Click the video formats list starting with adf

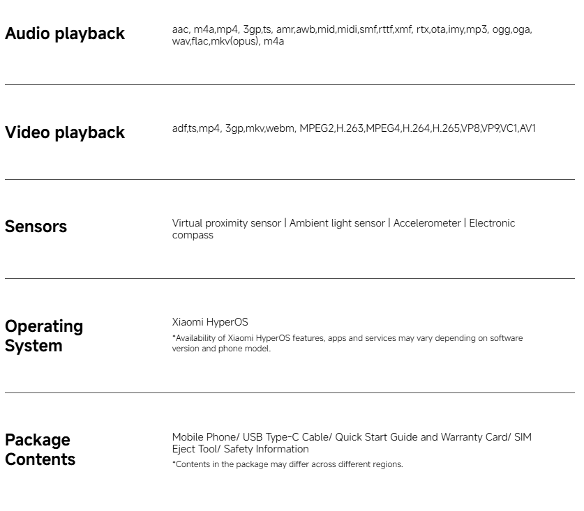354,129
